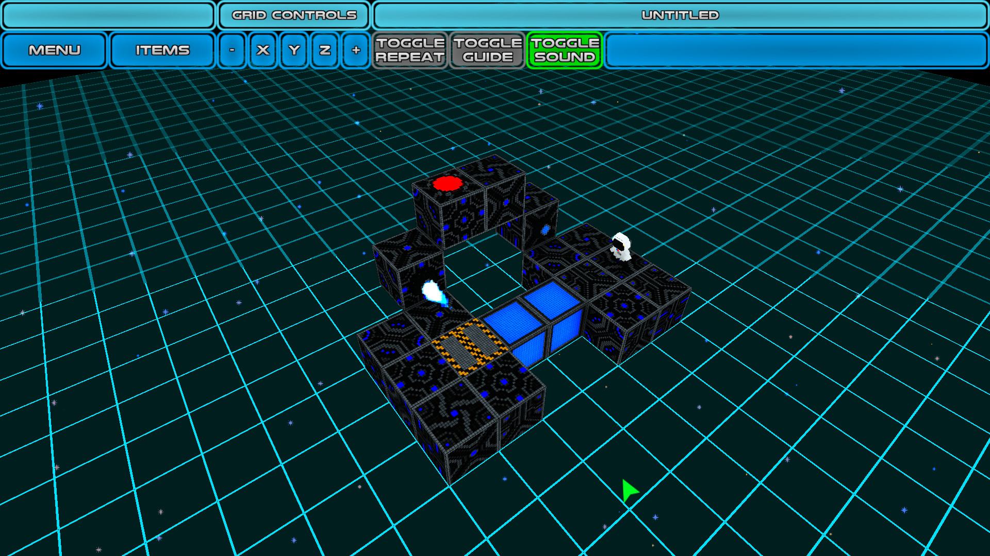Click the plus grid control button
This screenshot has height=556, width=990.
[x=356, y=50]
